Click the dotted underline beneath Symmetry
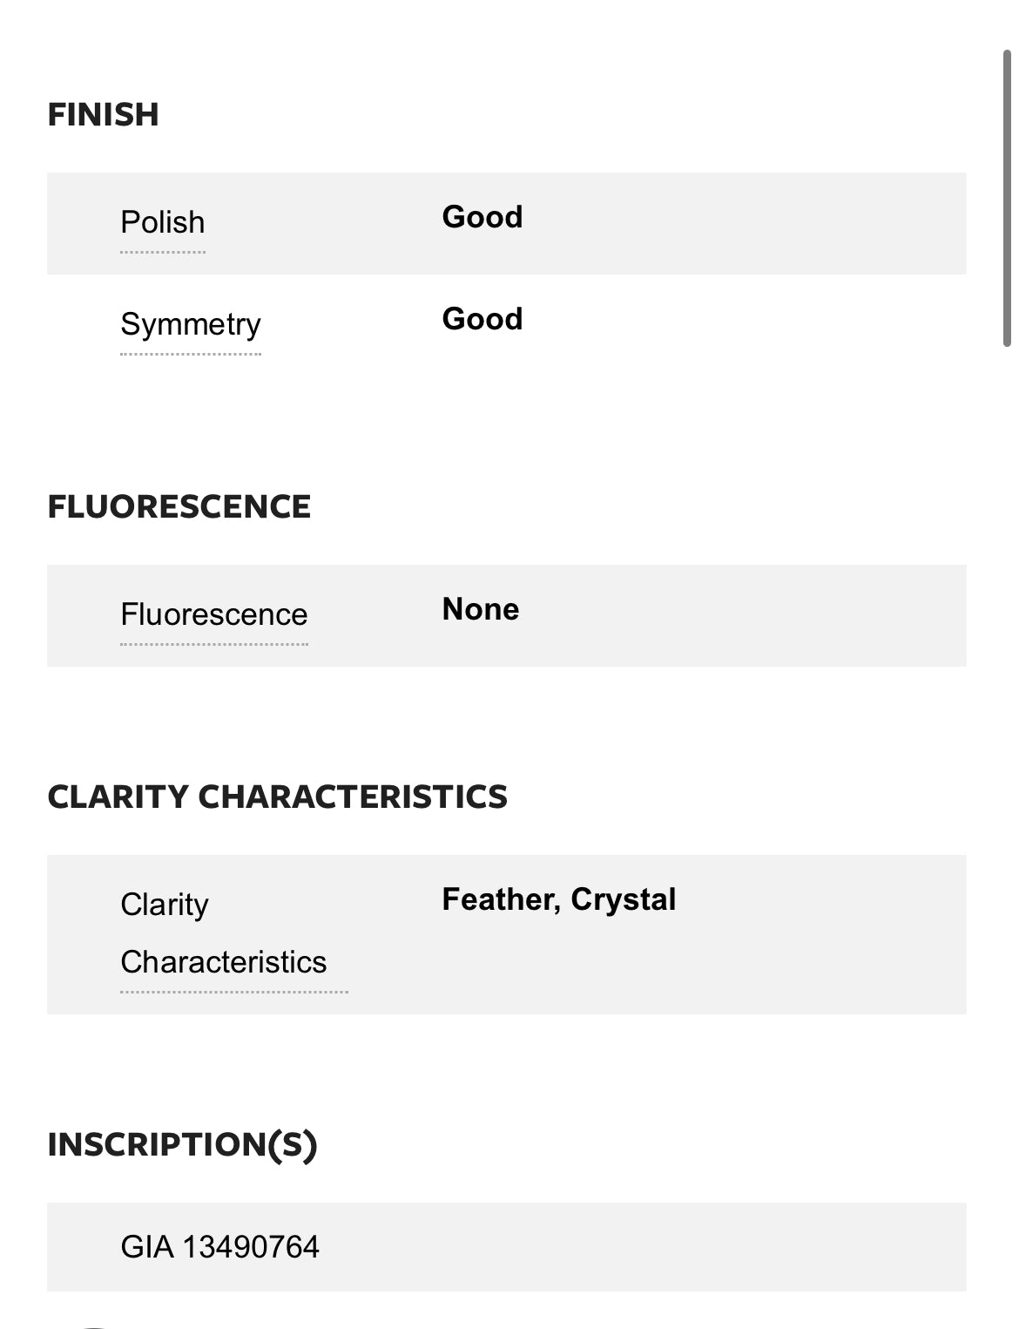Screen dimensions: 1019x1329 point(191,355)
